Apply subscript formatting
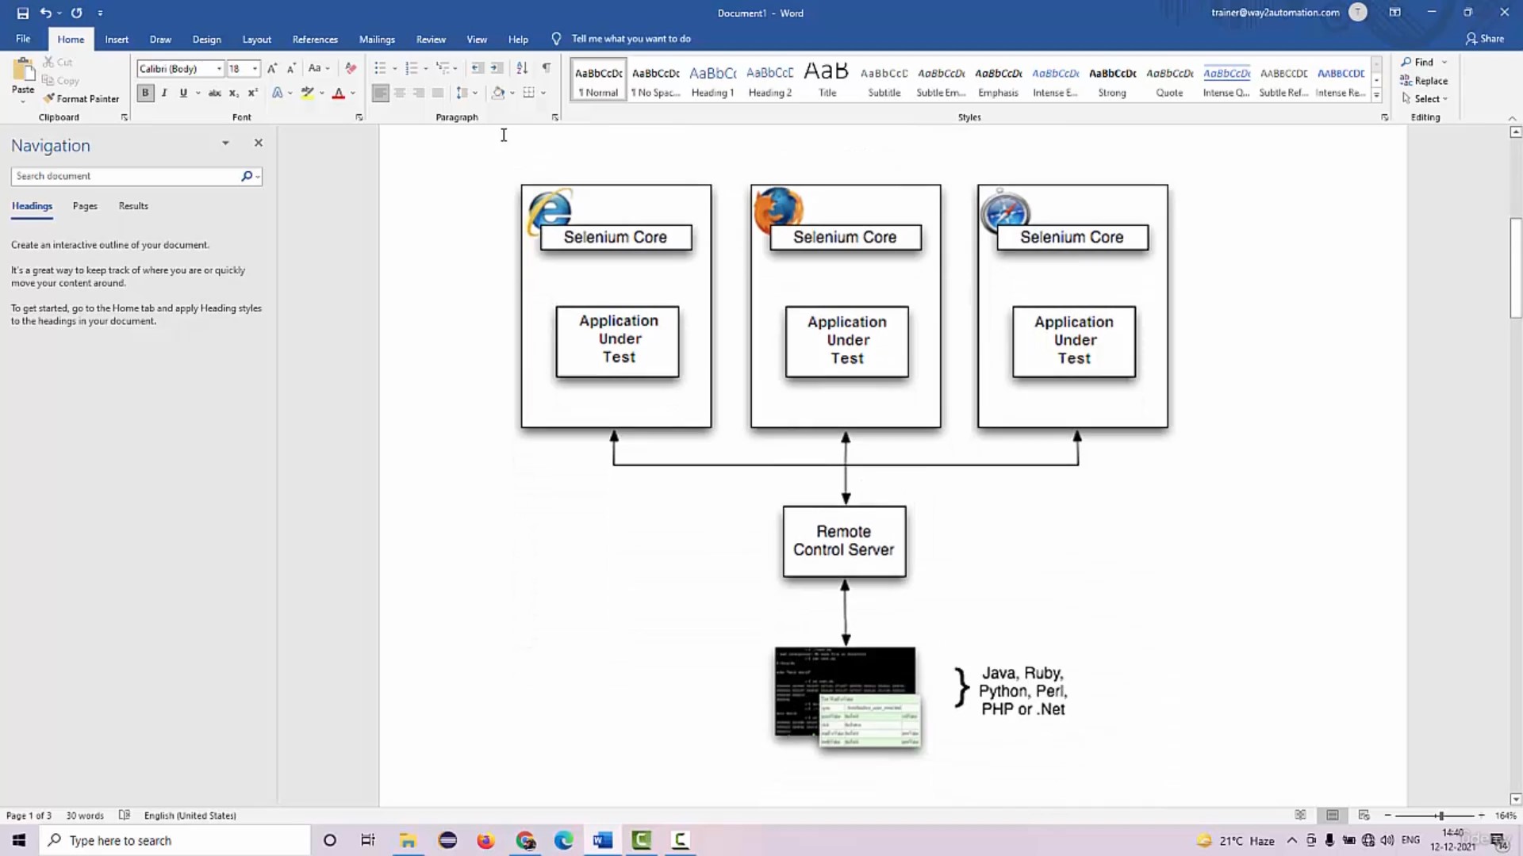1523x856 pixels. point(234,93)
